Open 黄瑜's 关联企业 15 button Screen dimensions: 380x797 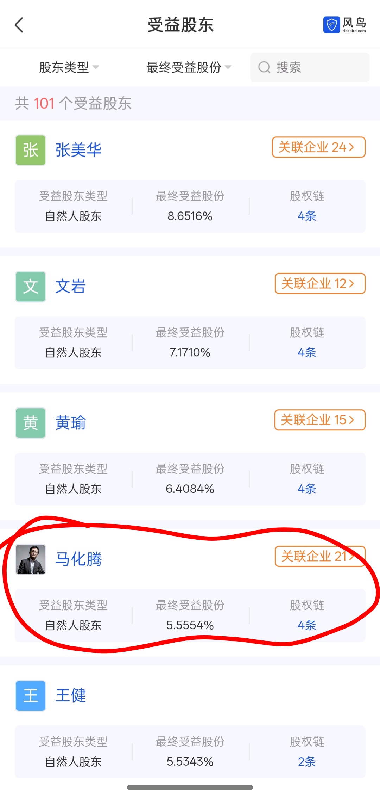pos(320,420)
